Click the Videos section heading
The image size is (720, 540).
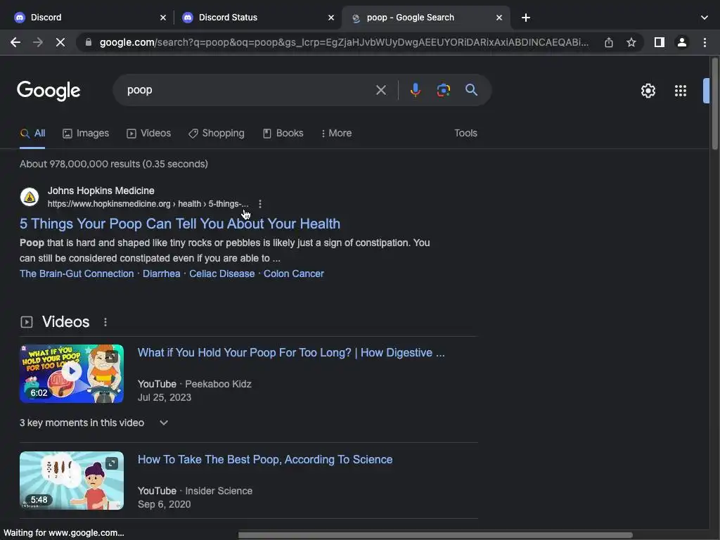[65, 322]
